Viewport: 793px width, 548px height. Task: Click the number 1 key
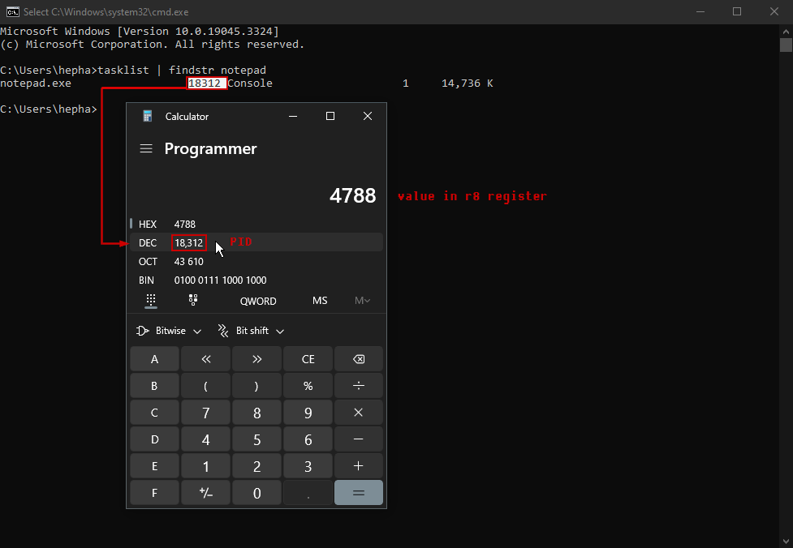pyautogui.click(x=205, y=465)
